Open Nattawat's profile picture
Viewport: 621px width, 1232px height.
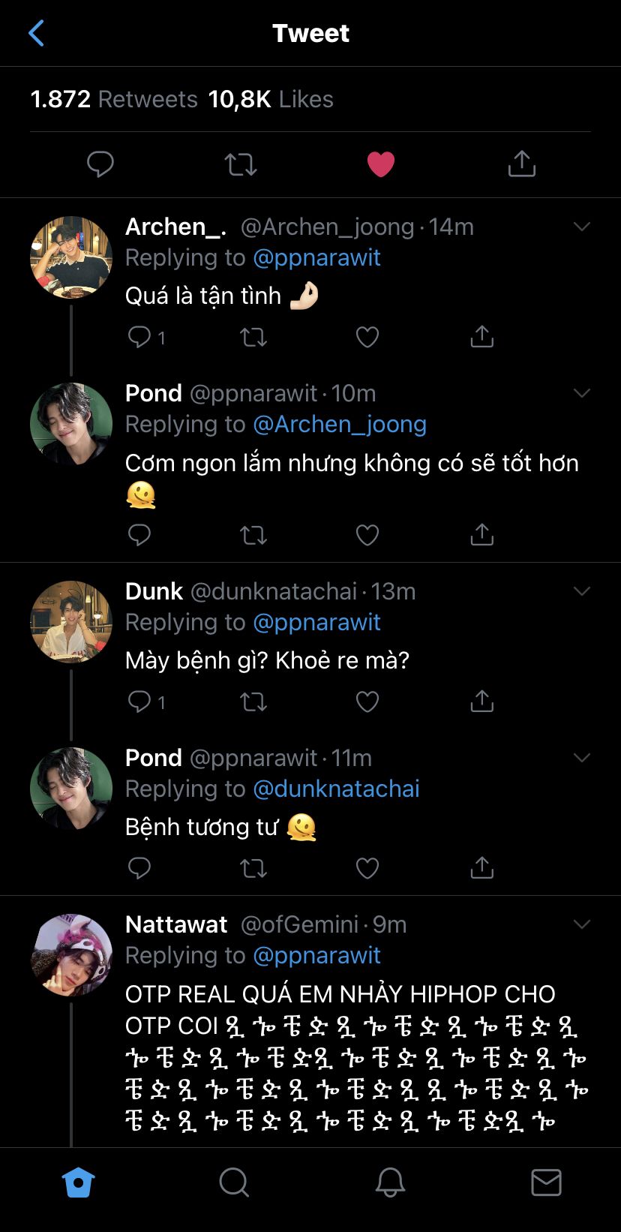71,955
